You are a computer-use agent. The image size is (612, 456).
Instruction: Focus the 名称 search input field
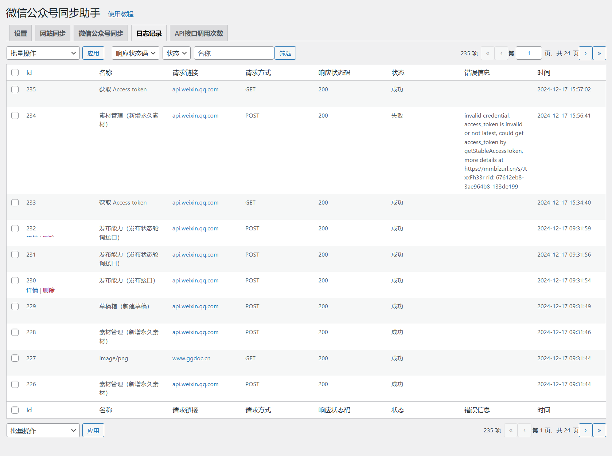coord(234,53)
